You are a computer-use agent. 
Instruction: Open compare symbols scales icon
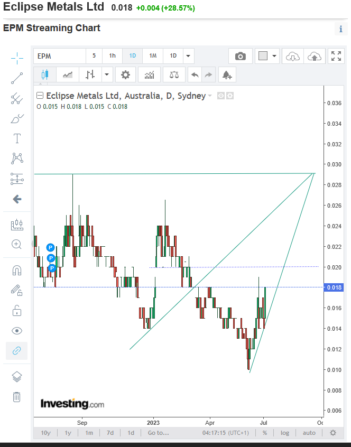coord(174,74)
